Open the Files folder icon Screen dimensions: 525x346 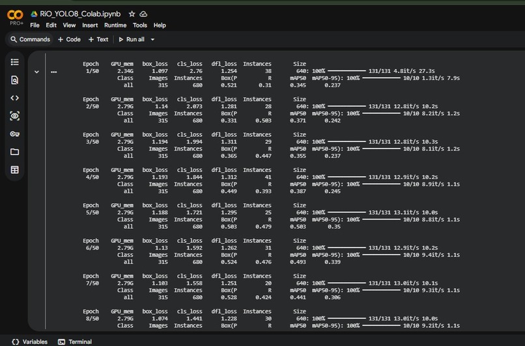[x=15, y=152]
